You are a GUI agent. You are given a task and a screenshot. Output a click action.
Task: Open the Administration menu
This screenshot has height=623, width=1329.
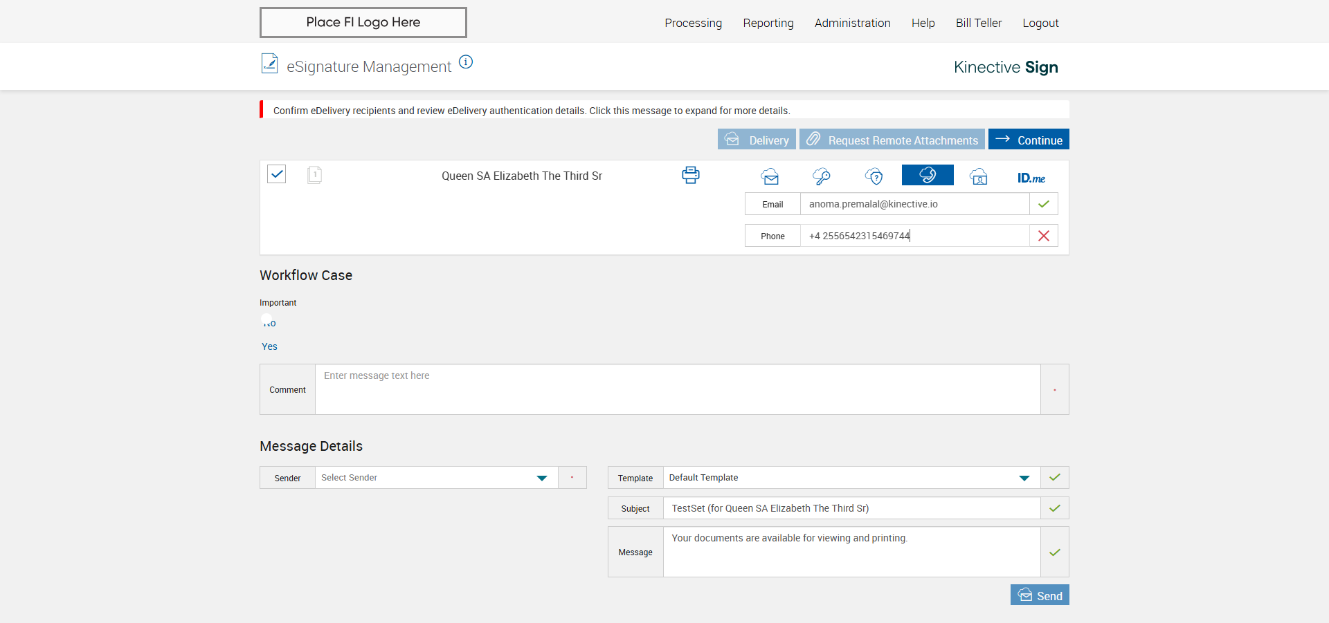[x=852, y=23]
